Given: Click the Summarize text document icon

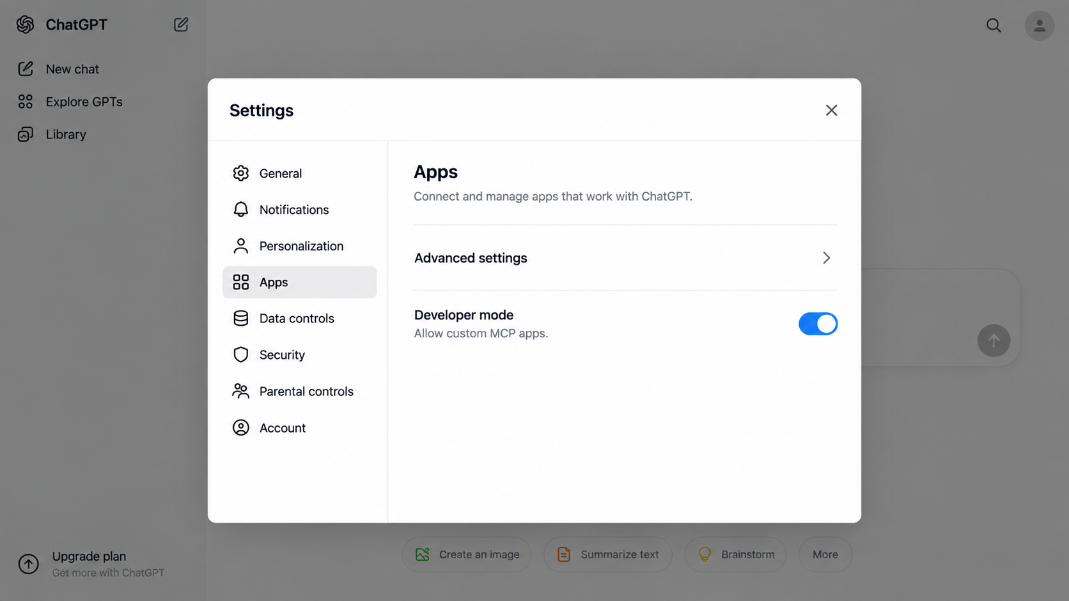Looking at the screenshot, I should point(564,554).
